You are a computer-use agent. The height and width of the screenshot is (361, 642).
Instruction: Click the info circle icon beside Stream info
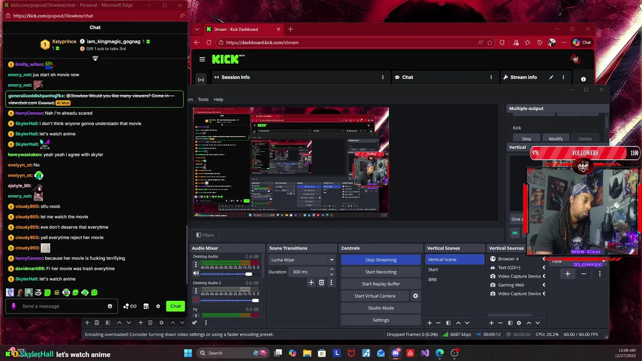coord(583,79)
